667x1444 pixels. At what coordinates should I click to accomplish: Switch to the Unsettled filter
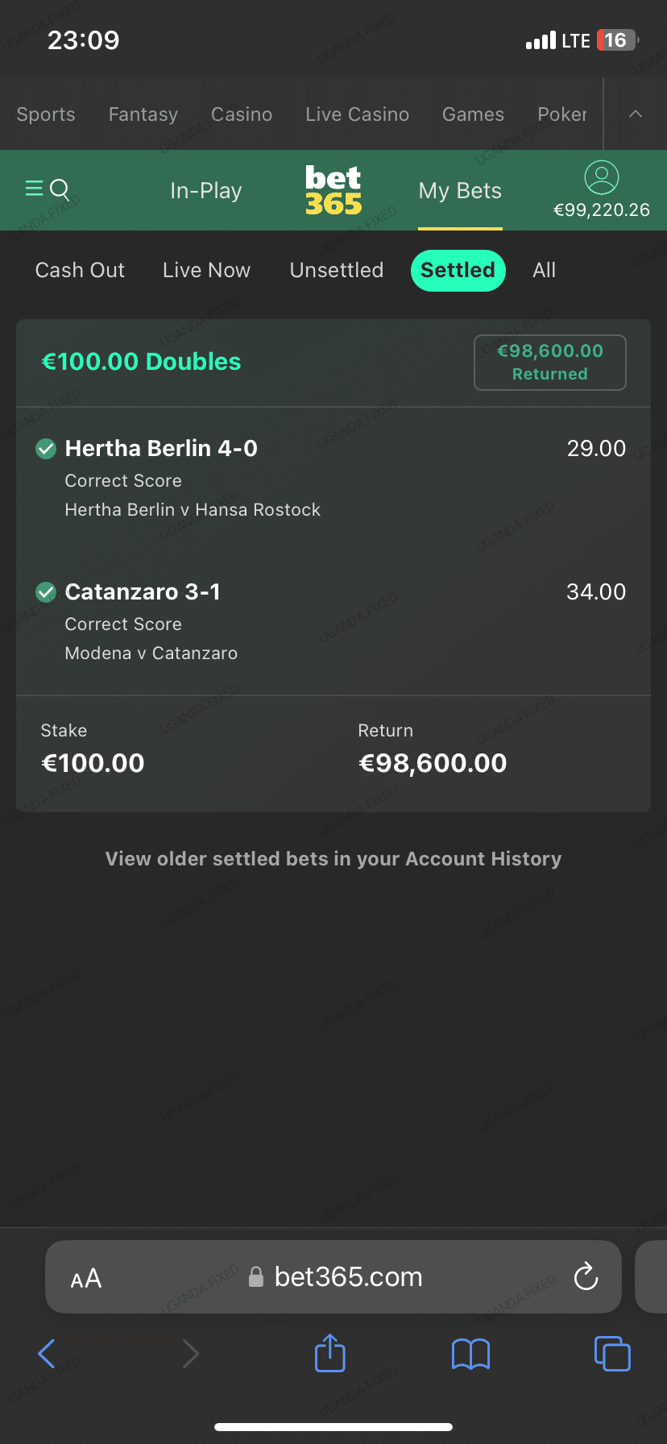pos(337,270)
